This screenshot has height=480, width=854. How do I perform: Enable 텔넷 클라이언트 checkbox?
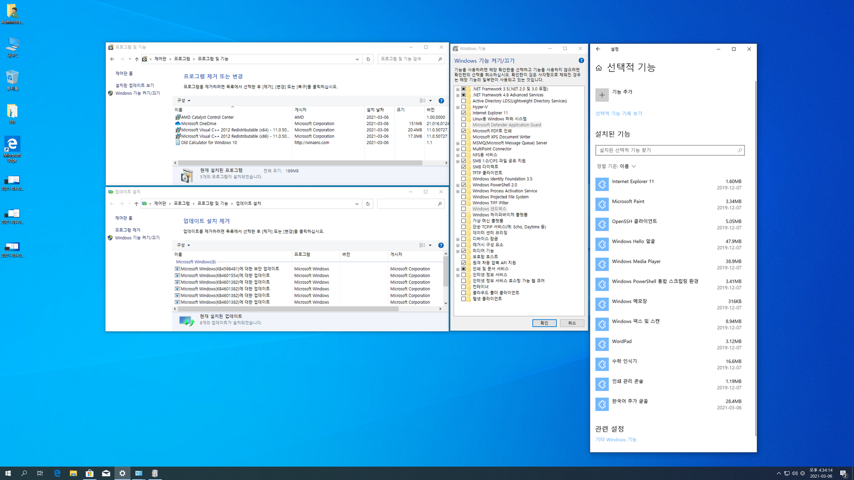click(464, 299)
